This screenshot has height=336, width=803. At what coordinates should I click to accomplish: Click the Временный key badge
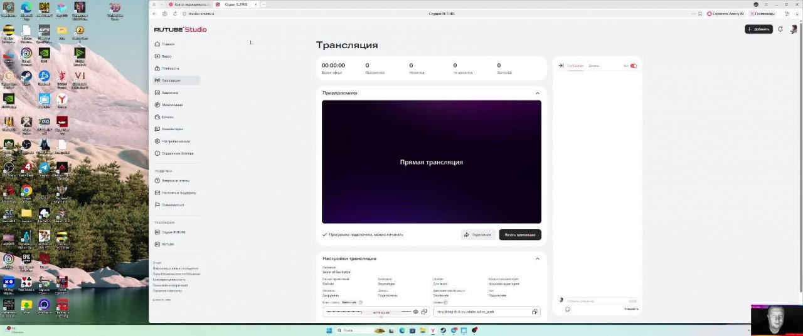click(x=349, y=302)
